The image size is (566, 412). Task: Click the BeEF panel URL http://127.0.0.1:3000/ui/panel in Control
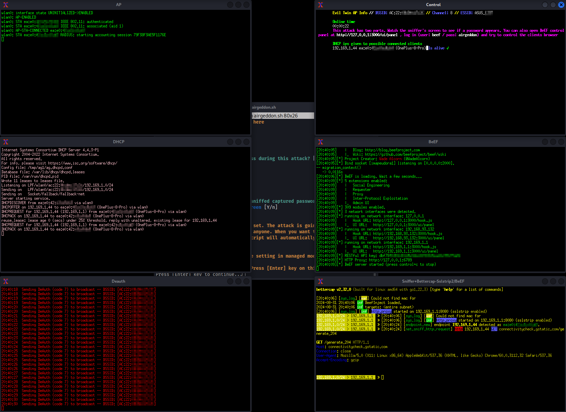coord(367,35)
